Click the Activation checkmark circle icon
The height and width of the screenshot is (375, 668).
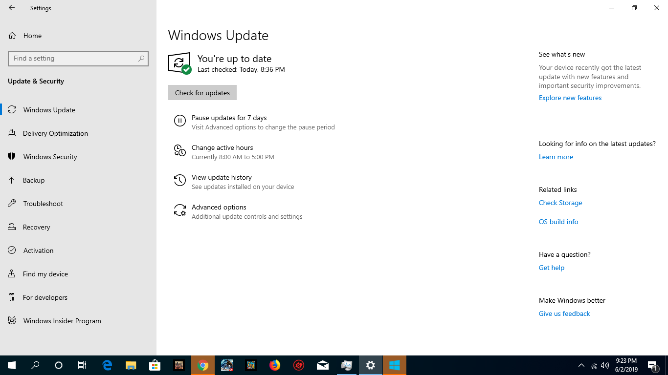click(12, 250)
